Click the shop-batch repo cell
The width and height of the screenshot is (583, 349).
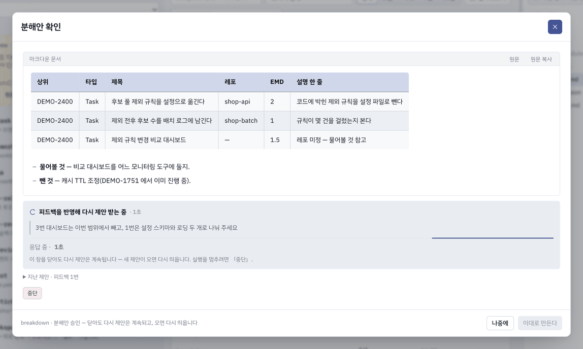[x=241, y=121]
